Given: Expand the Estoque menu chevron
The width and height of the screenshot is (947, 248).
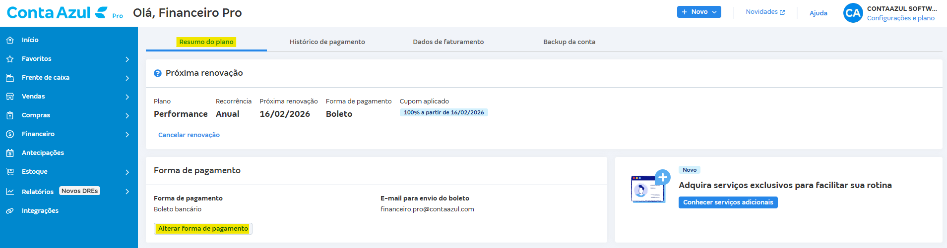Looking at the screenshot, I should coord(127,172).
